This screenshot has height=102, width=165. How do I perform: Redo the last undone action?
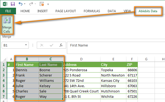tap(31, 4)
